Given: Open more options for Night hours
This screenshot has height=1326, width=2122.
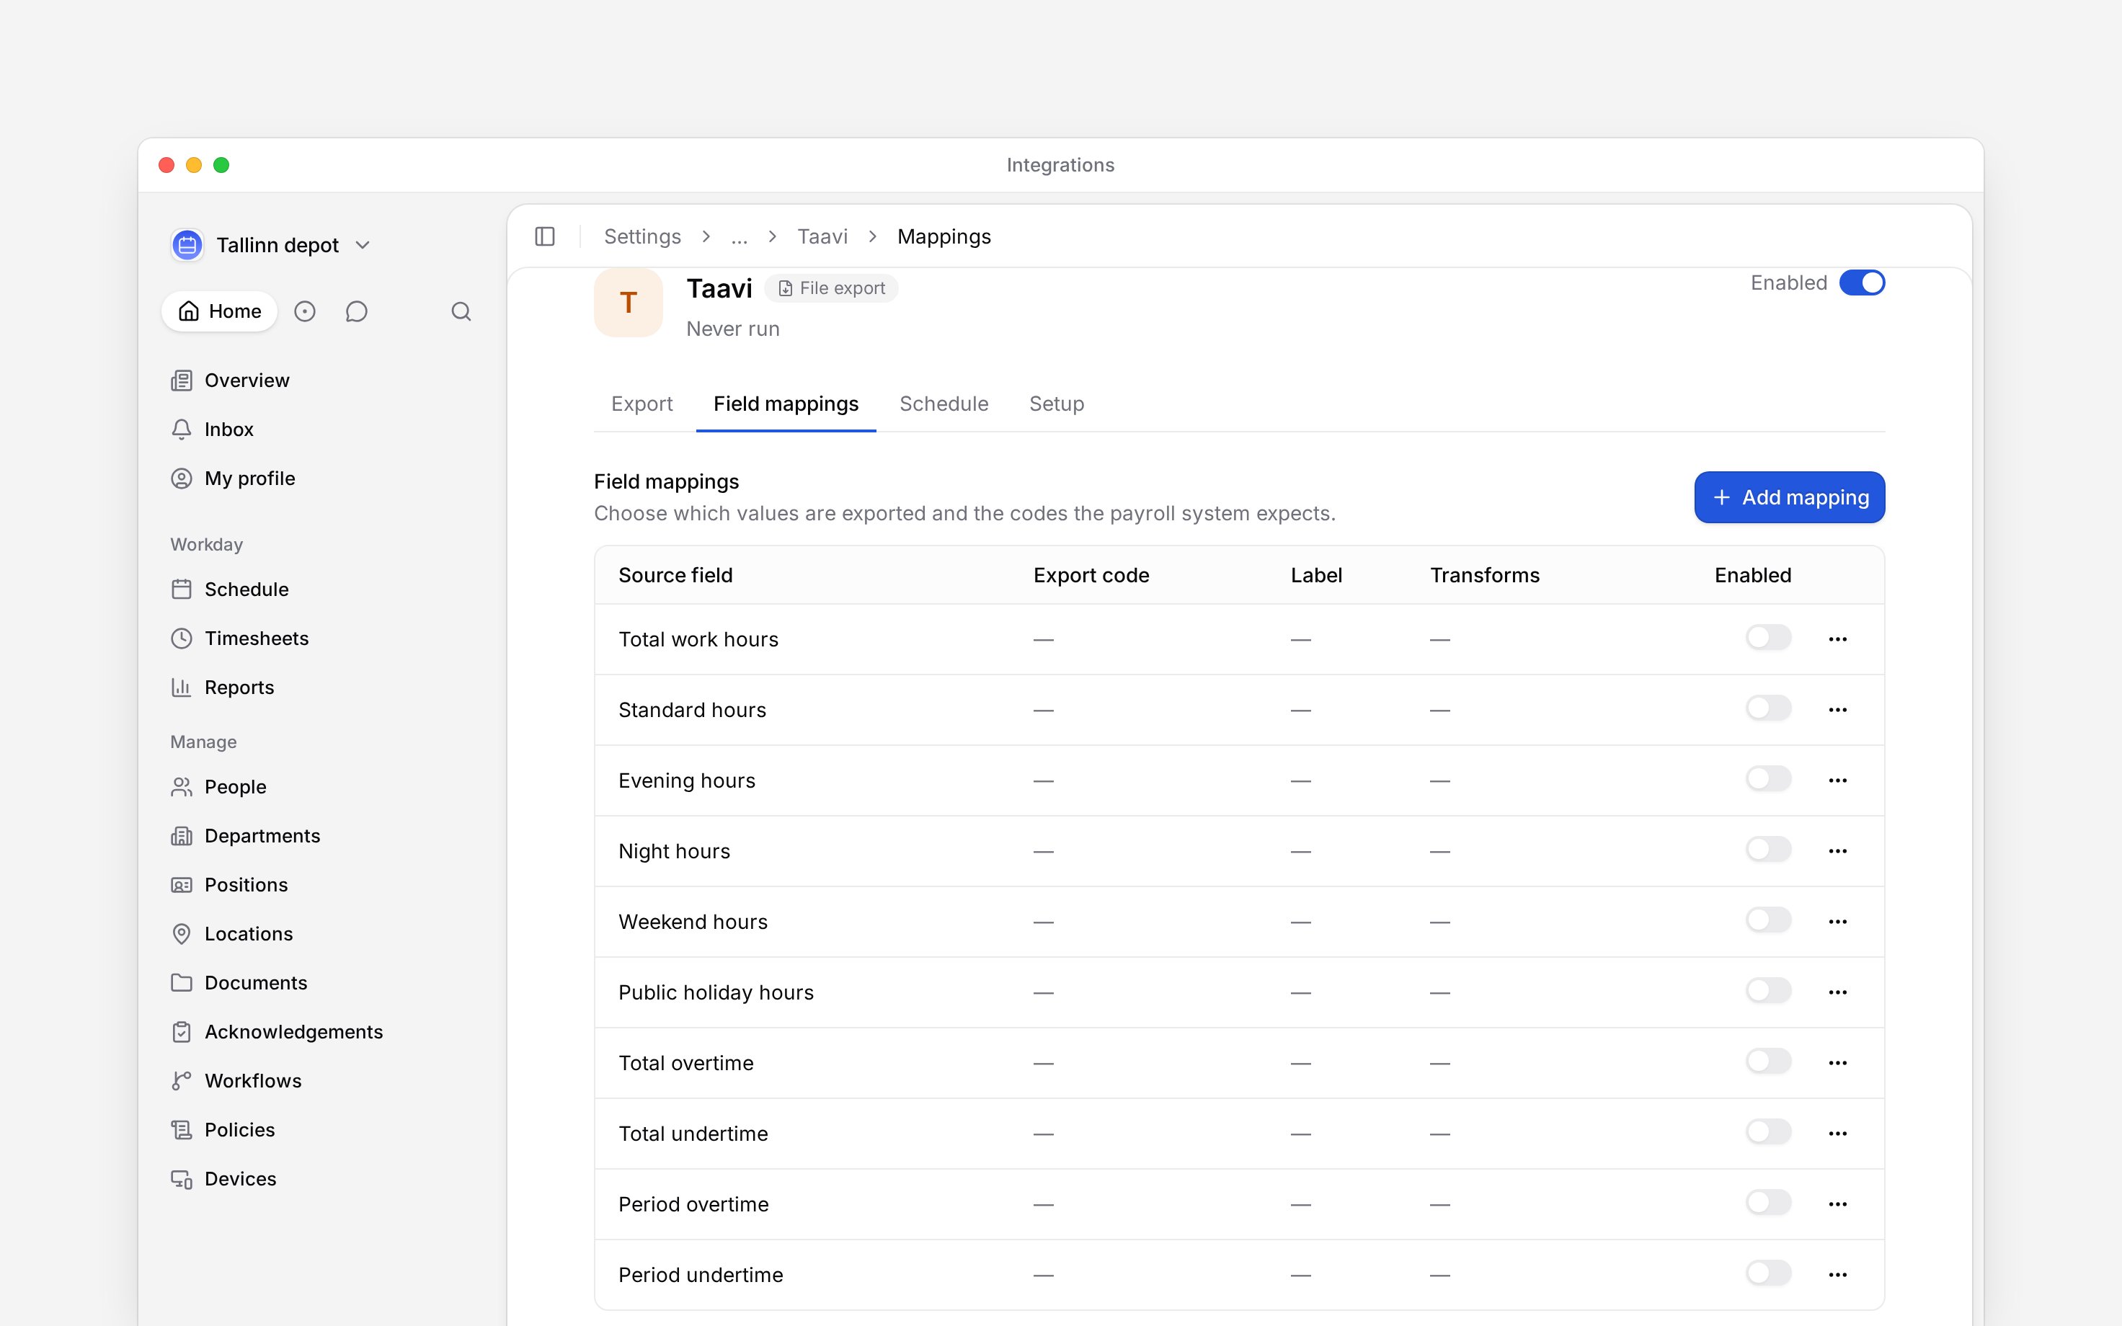Looking at the screenshot, I should point(1838,850).
